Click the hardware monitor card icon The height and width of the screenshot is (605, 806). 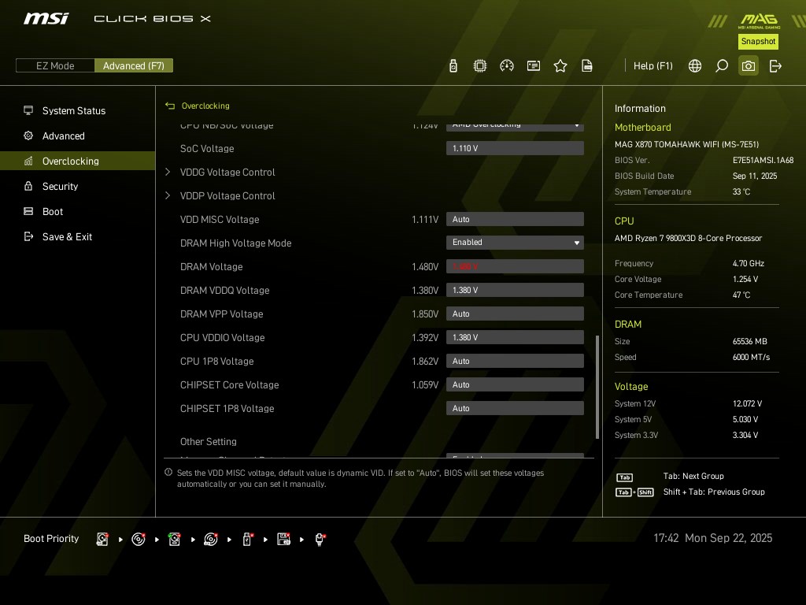[534, 66]
